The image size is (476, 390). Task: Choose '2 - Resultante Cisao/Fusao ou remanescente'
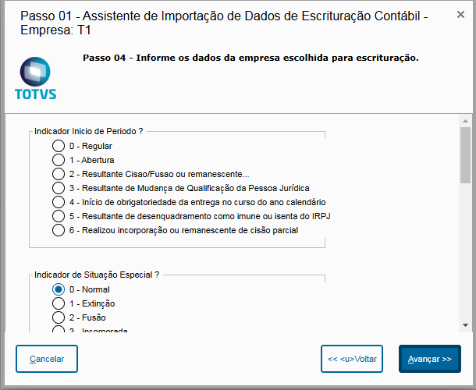tap(59, 174)
